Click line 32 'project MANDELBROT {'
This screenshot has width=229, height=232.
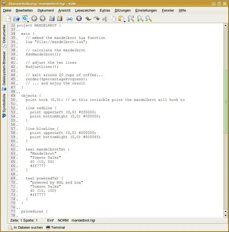[39, 25]
